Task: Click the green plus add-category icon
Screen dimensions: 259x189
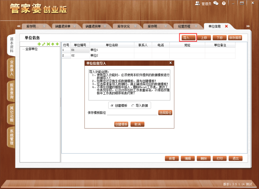Action: pos(39,44)
